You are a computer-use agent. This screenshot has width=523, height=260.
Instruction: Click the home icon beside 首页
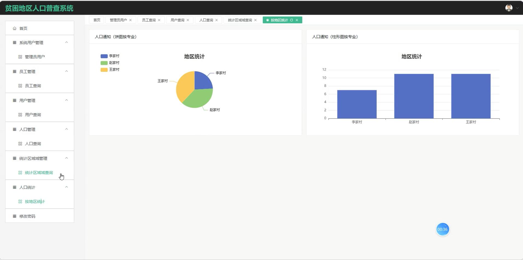[14, 28]
